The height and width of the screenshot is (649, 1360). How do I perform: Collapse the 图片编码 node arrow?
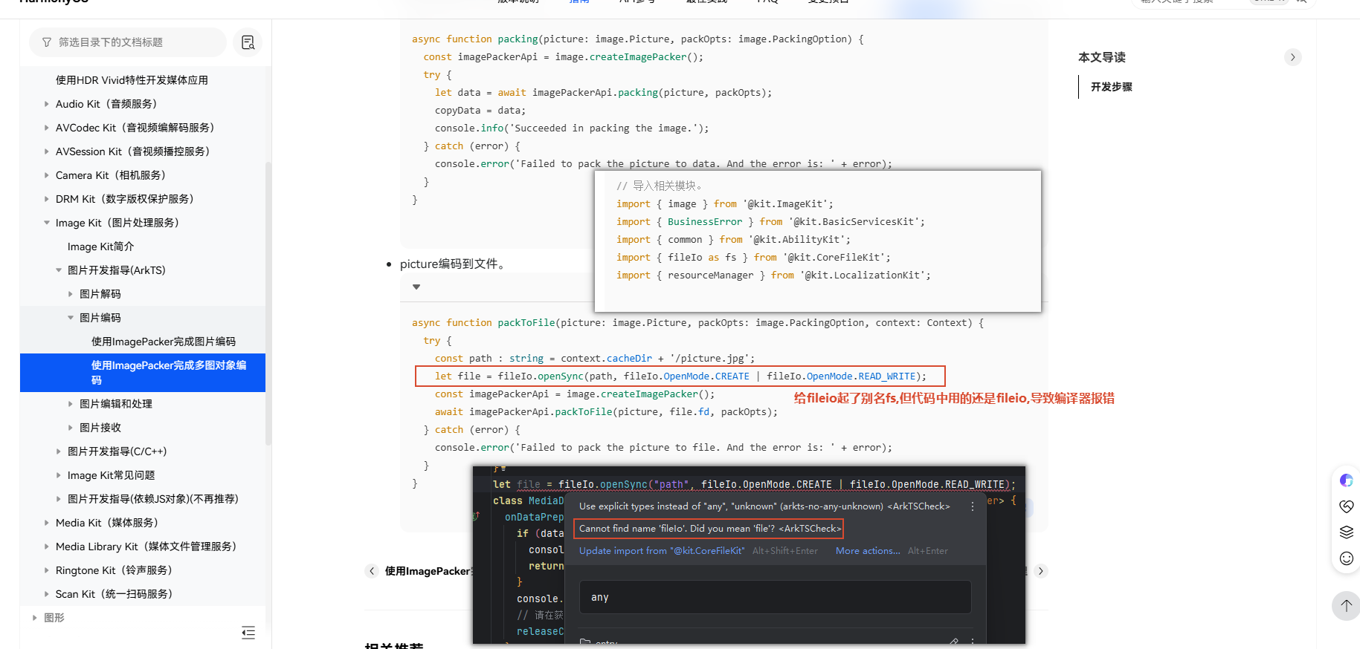click(70, 318)
